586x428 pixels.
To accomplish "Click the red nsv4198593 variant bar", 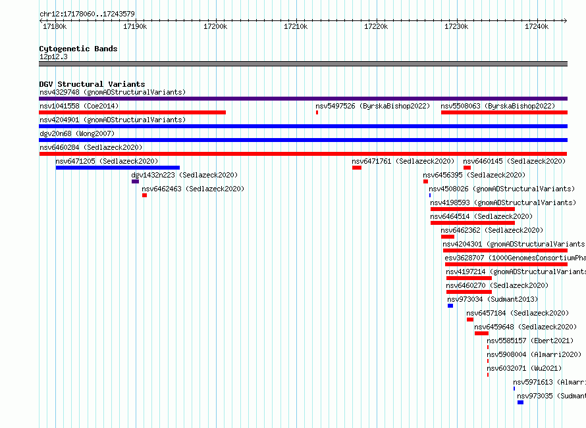I will tap(472, 209).
